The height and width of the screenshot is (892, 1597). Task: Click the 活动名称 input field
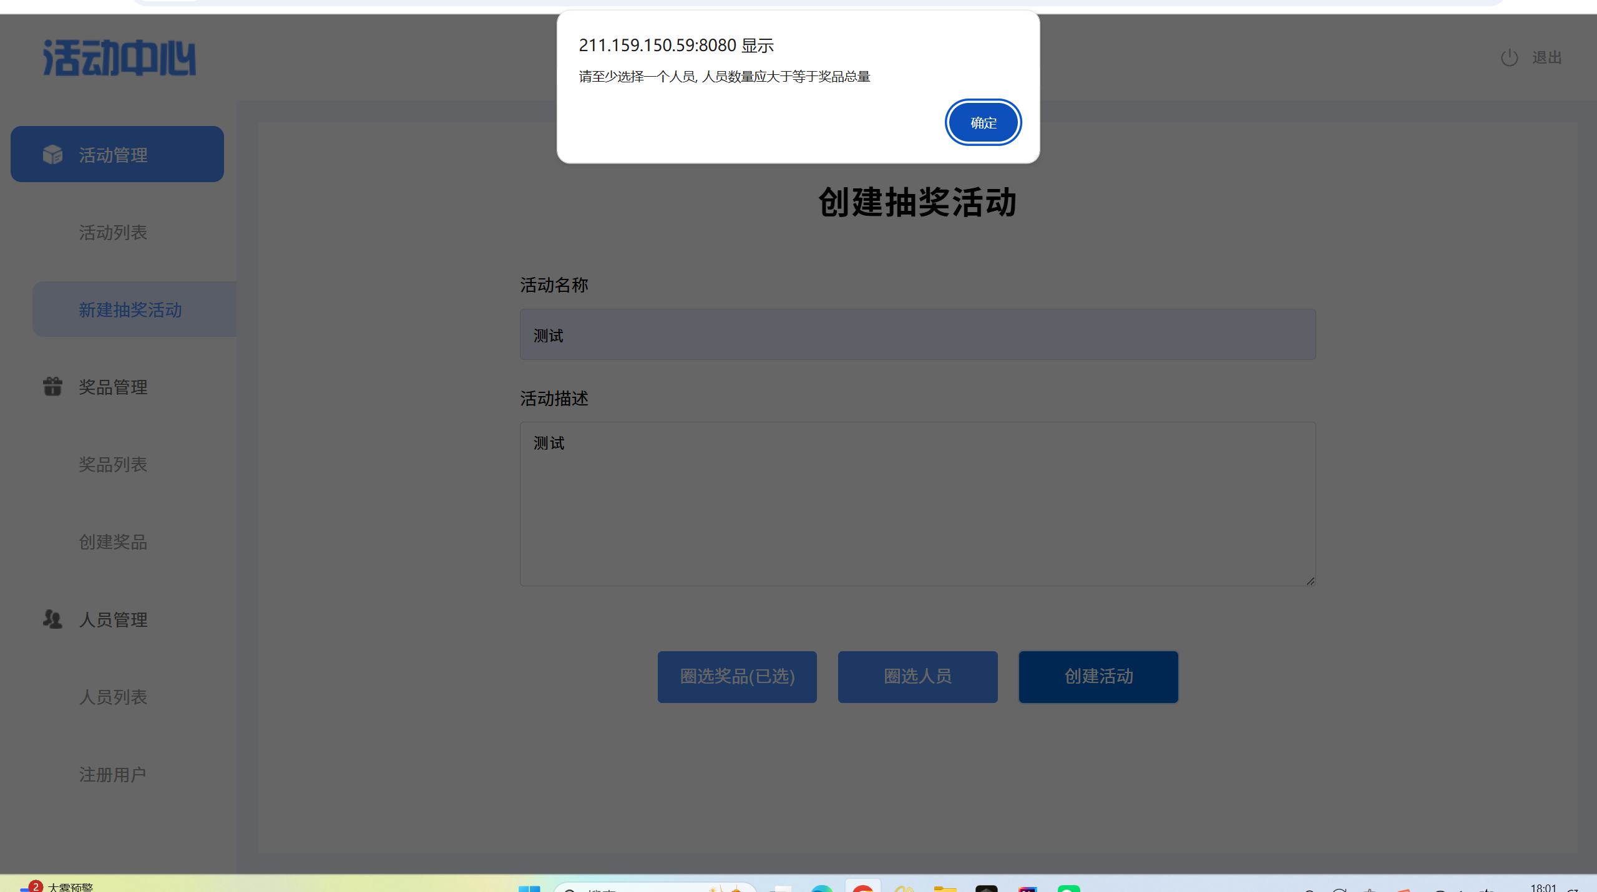click(x=917, y=334)
